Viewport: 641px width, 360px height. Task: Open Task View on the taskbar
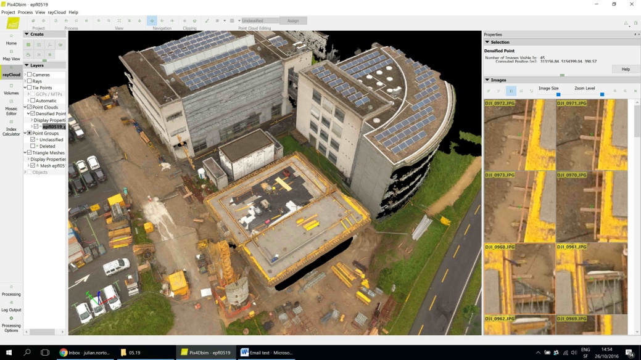coord(45,352)
